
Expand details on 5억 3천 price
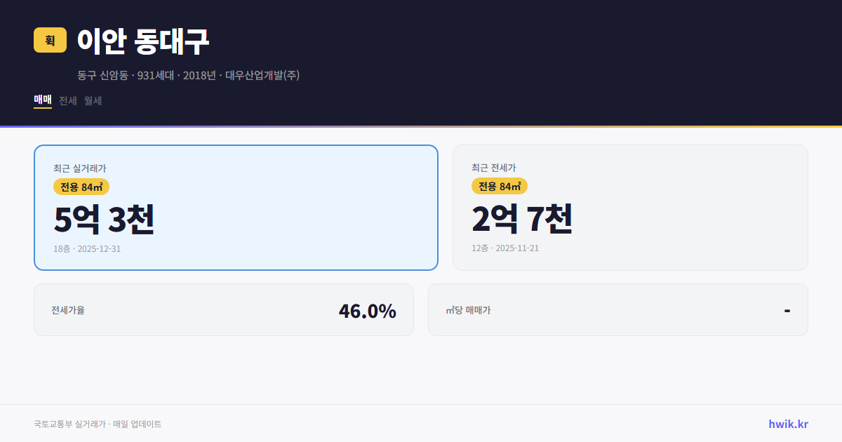[x=105, y=220]
